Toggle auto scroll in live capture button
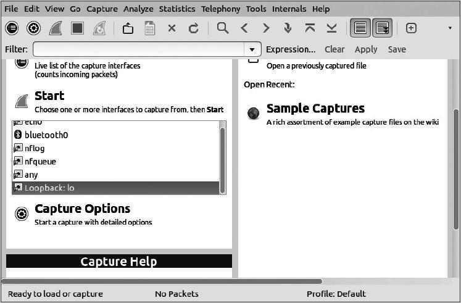Screen dimensions: 461x303 (382, 28)
